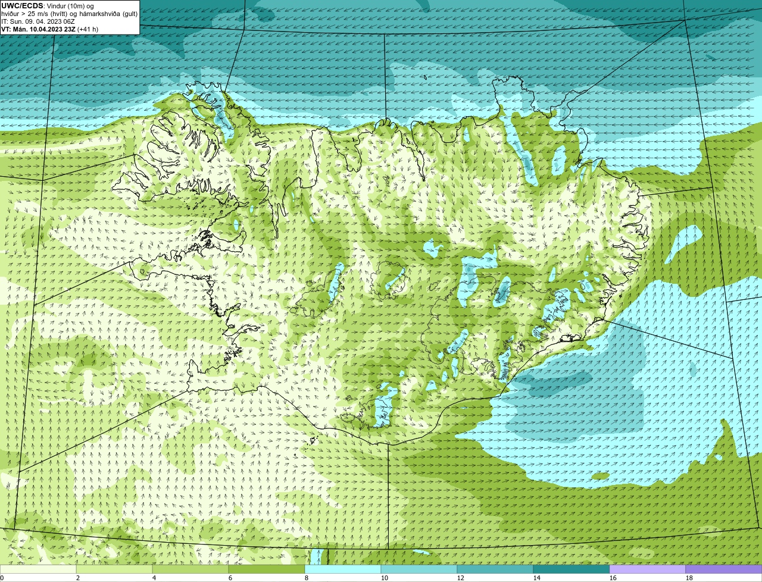The width and height of the screenshot is (762, 582).
Task: Click the 12–14 m/s teal swatch
Action: coord(495,569)
